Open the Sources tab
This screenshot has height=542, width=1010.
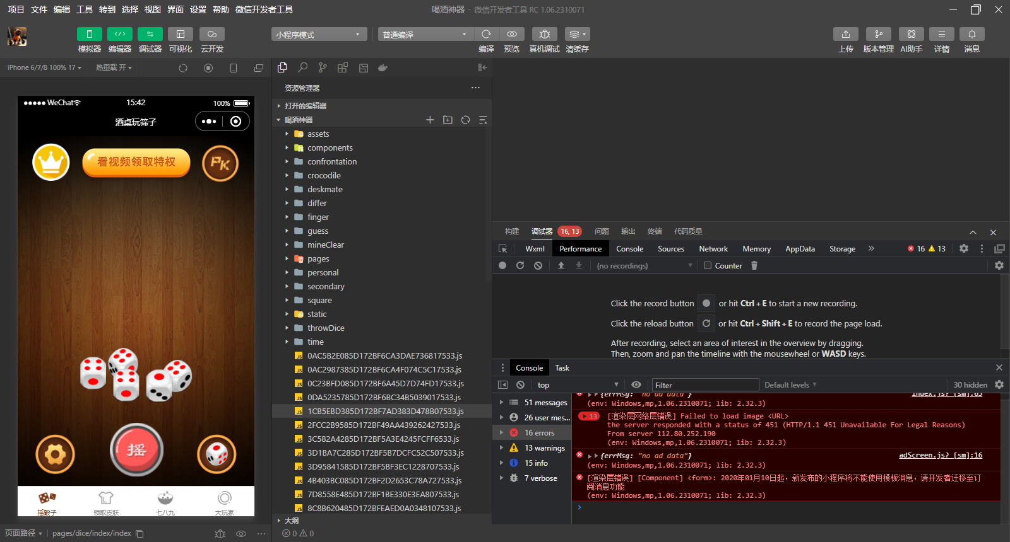coord(670,249)
